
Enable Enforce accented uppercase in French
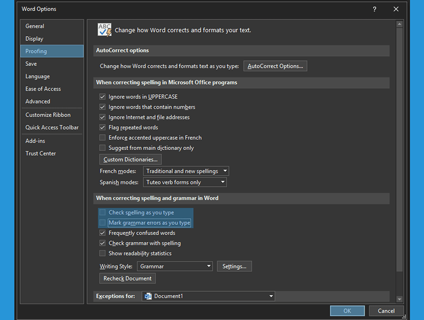click(103, 138)
